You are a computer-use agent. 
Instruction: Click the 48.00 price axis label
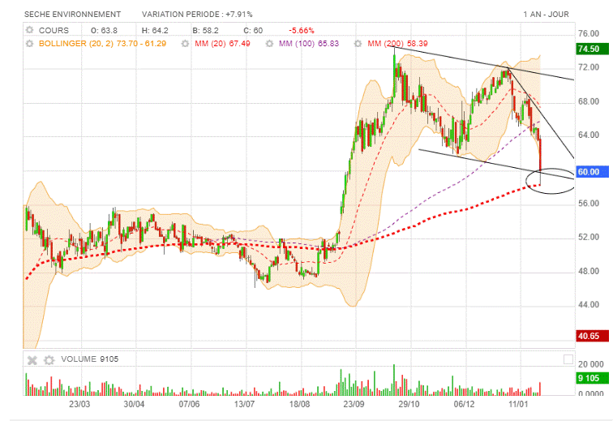(589, 271)
